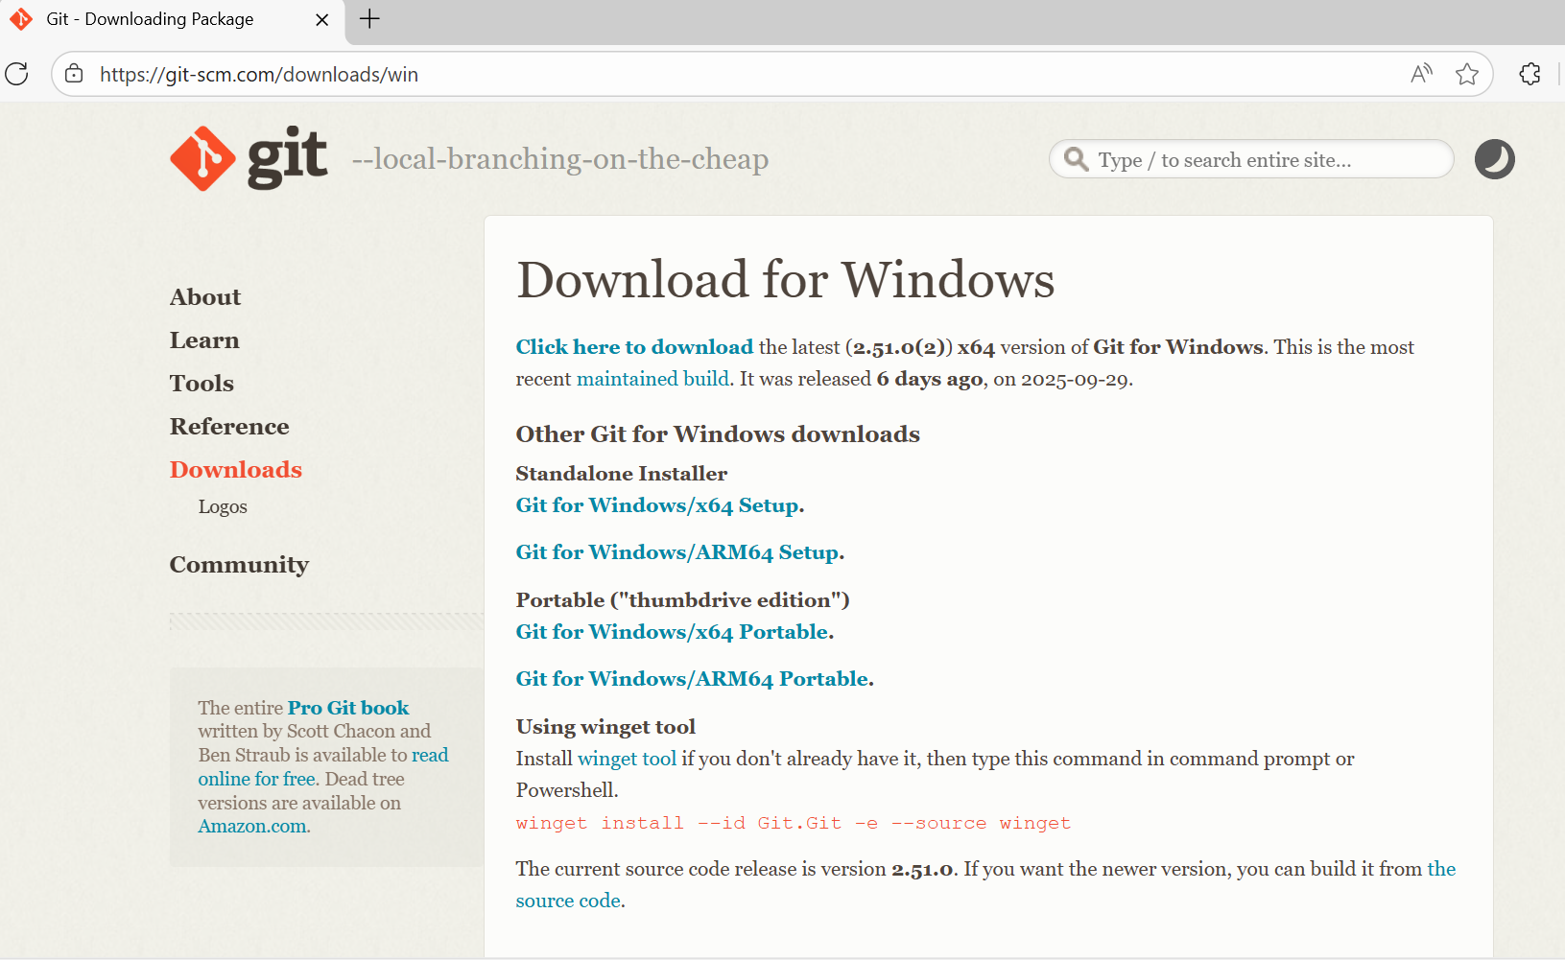
Task: Open the Reference section in sidebar
Action: [x=229, y=427]
